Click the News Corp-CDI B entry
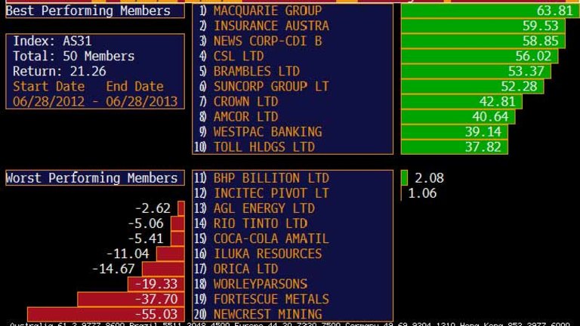This screenshot has width=580, height=326. pos(267,41)
